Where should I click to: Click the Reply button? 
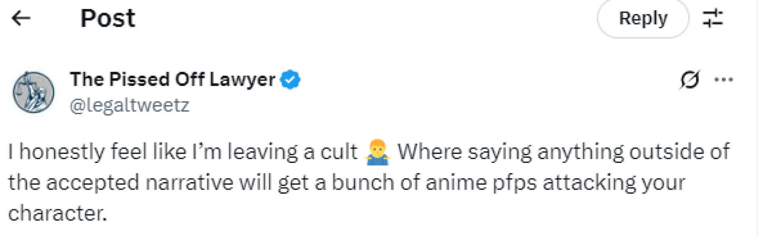pos(642,18)
